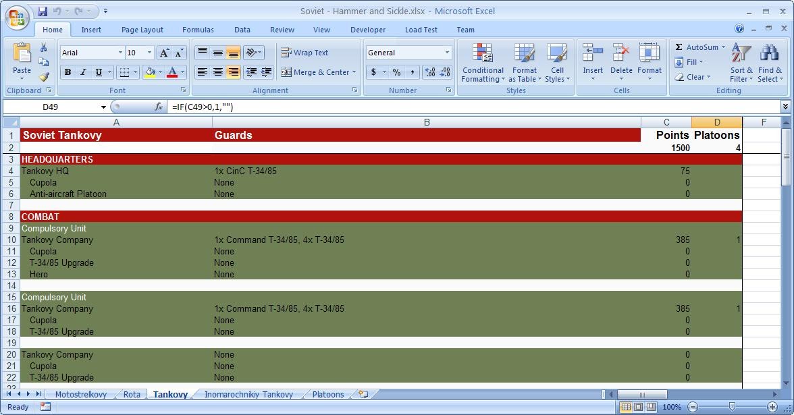The width and height of the screenshot is (794, 415).
Task: Click AutoSum button
Action: click(x=696, y=47)
